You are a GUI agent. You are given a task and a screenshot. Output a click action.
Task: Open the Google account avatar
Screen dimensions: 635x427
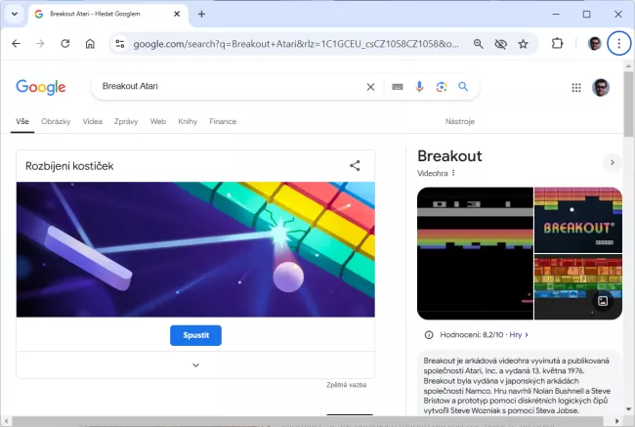(x=601, y=88)
